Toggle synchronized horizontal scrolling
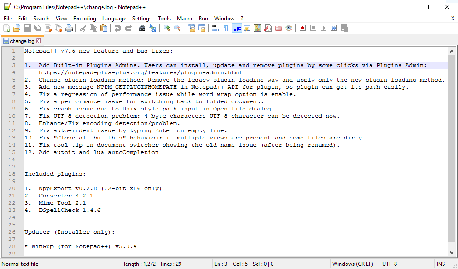This screenshot has height=269, width=458. point(202,28)
